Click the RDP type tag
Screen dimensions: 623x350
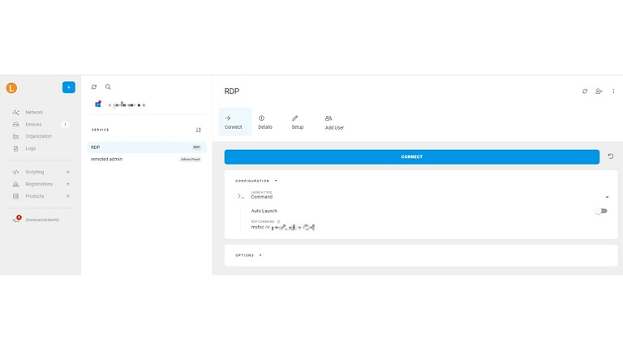coord(196,147)
